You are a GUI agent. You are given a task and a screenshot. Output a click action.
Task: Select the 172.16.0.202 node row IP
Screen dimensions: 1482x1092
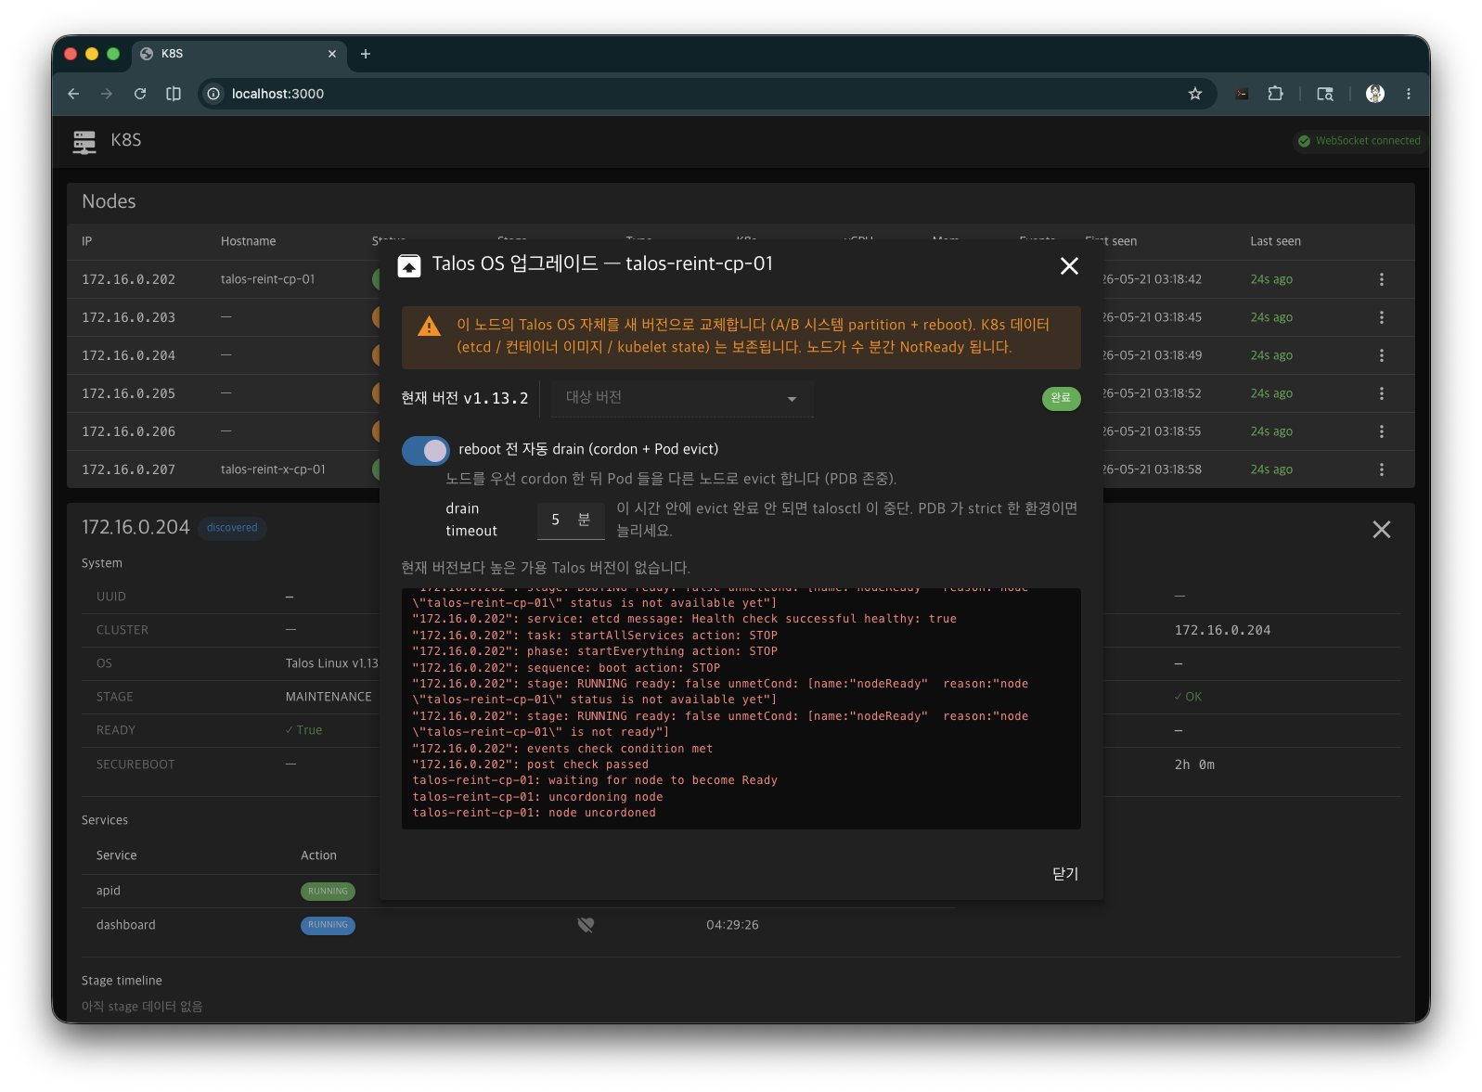[x=129, y=279]
